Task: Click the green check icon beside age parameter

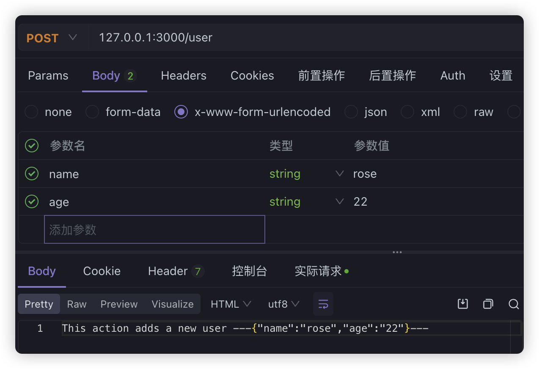Action: coord(31,201)
